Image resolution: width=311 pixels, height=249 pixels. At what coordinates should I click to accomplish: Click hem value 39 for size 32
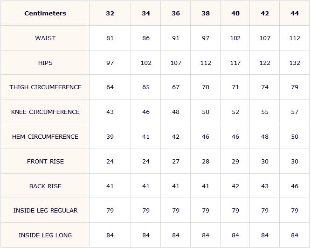(x=110, y=136)
